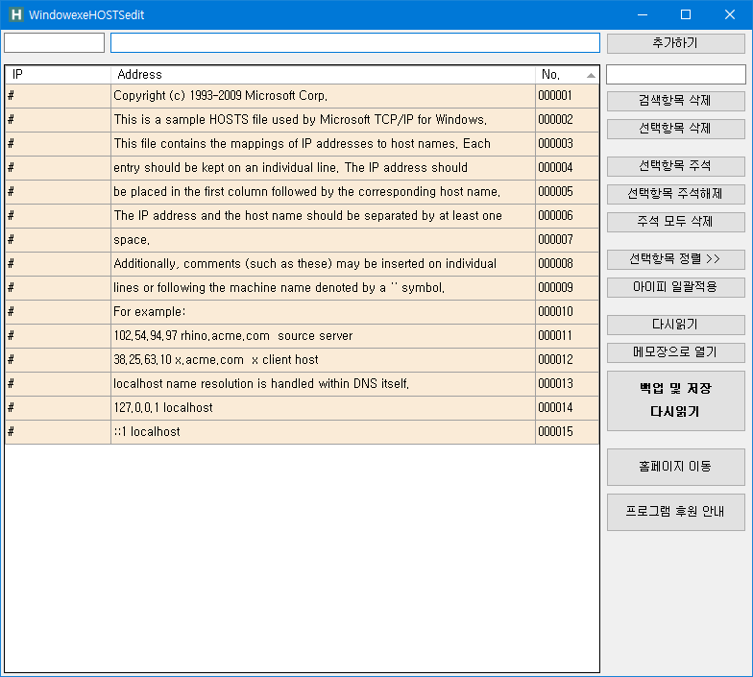
Task: Select row 'be placed in the first column'
Action: pos(302,192)
